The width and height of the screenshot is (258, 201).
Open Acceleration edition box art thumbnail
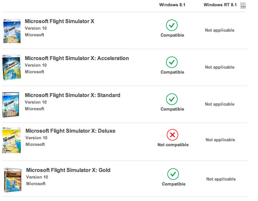click(12, 67)
